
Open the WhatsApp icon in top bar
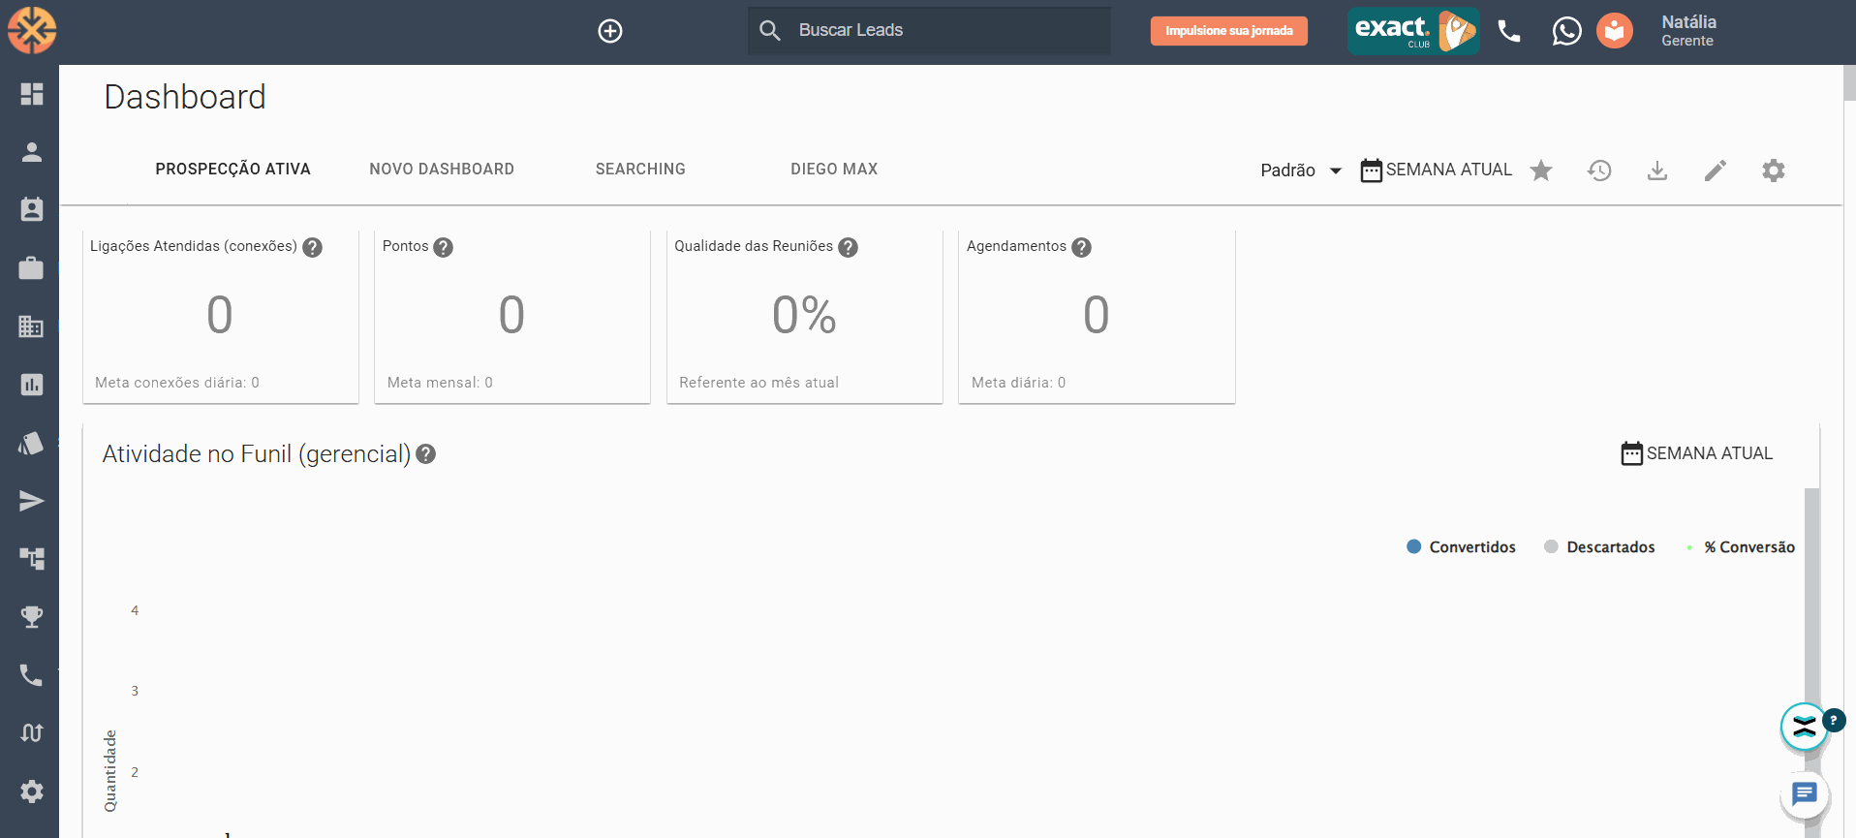point(1565,31)
